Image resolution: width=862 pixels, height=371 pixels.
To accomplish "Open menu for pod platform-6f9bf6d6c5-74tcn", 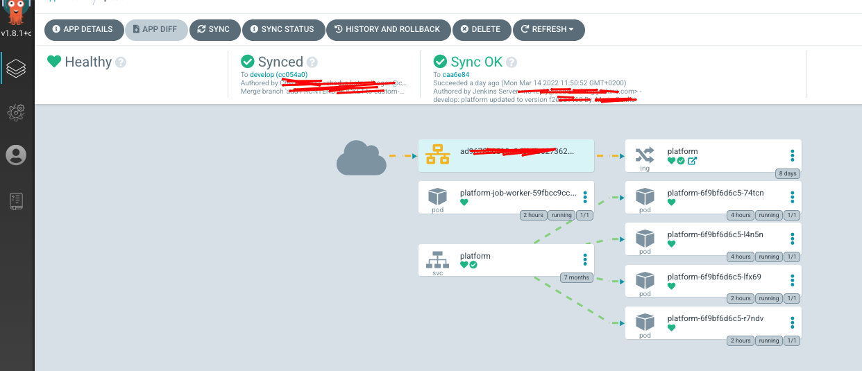I will point(792,197).
